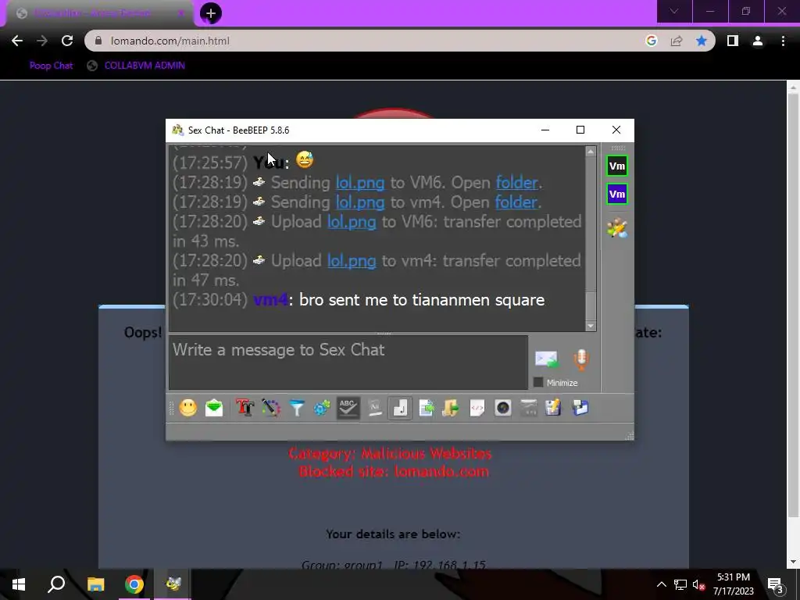Open lol.png link in Sending to vm4
The image size is (800, 600).
tap(359, 202)
